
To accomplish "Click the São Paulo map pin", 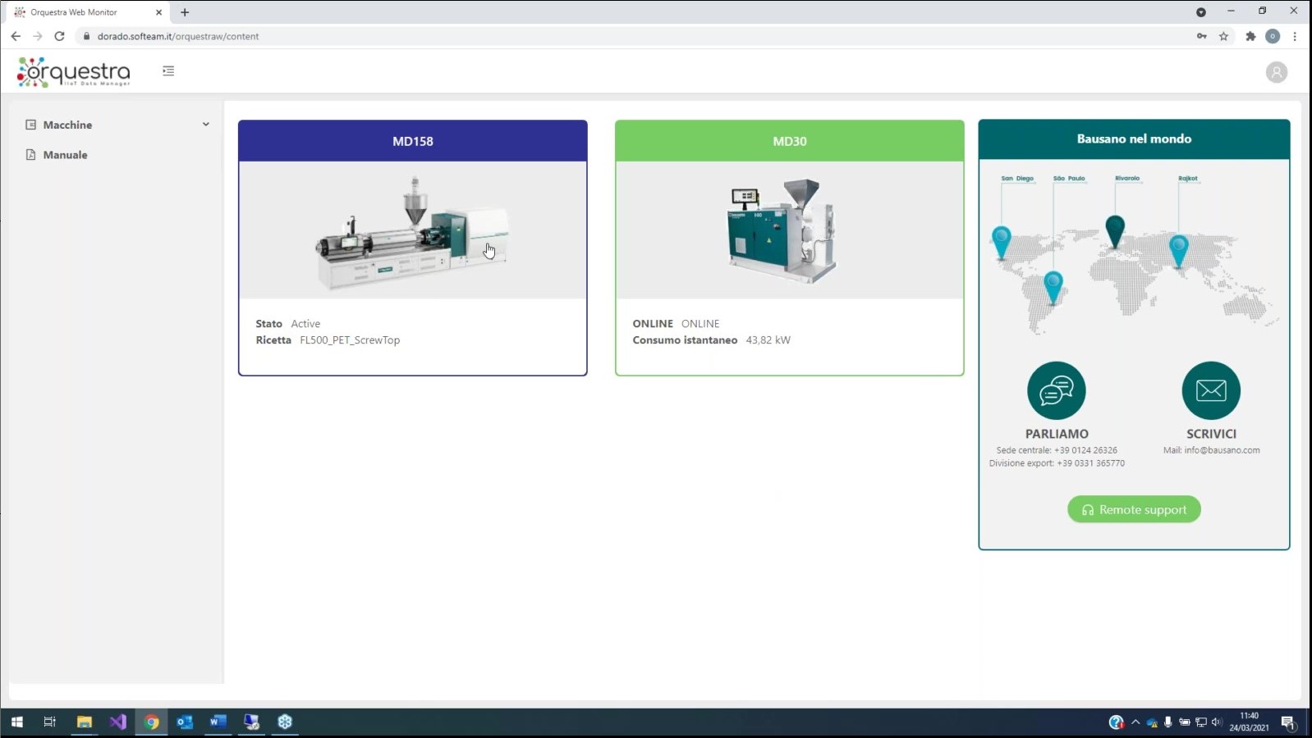I will click(1053, 288).
